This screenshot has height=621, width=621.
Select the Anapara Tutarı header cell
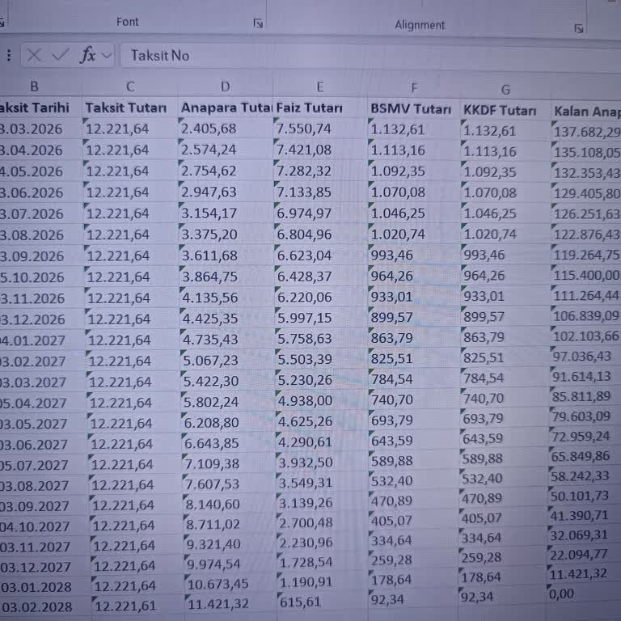coord(226,108)
